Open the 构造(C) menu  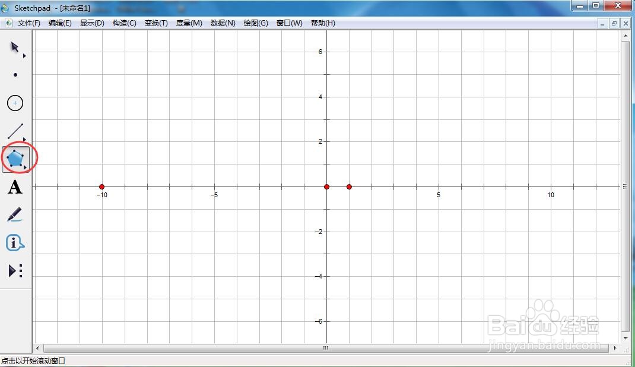point(124,23)
